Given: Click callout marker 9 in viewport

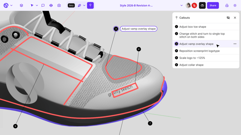Looking at the screenshot, I should point(15,126).
